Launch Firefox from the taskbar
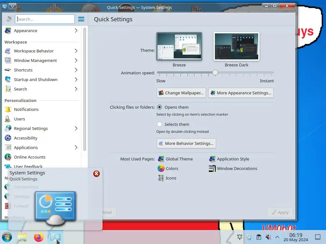The height and width of the screenshot is (244, 326). coord(39,237)
